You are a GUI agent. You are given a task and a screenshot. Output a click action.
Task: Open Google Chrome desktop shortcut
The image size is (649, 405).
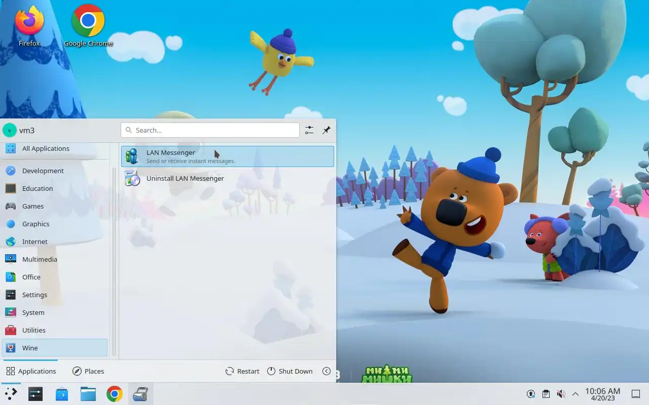(88, 26)
